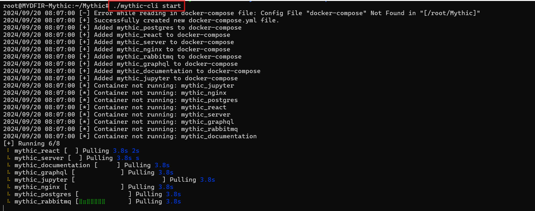
Task: Click the mythic_rabbitmq green progress bar
Action: pos(92,202)
